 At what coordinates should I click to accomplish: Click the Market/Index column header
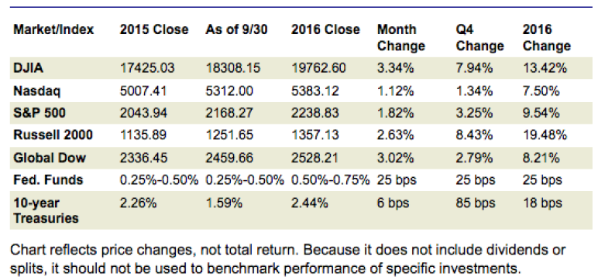[53, 29]
